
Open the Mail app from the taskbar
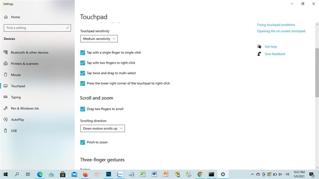pyautogui.click(x=74, y=174)
